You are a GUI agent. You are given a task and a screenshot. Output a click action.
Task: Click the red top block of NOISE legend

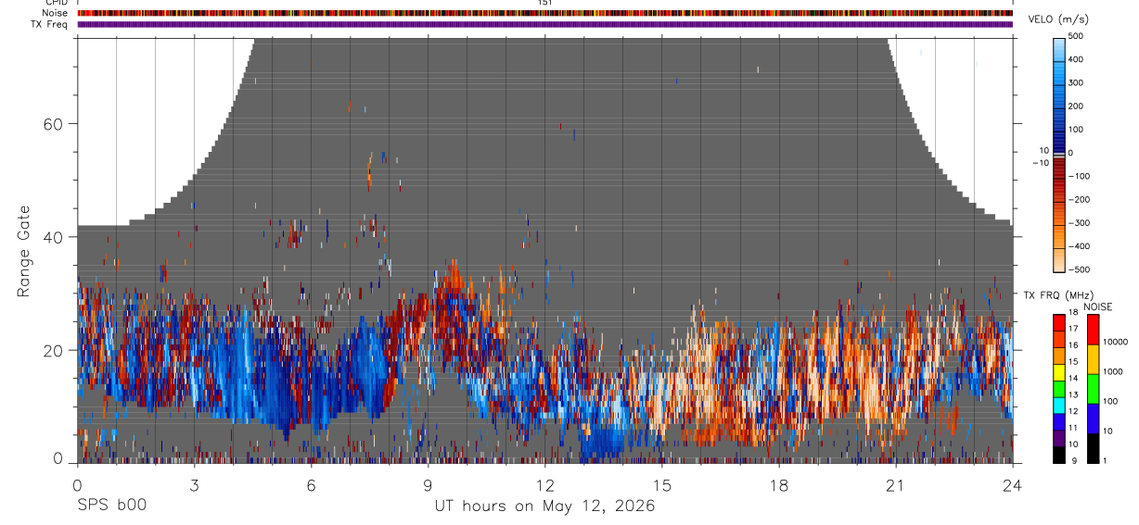click(1093, 330)
